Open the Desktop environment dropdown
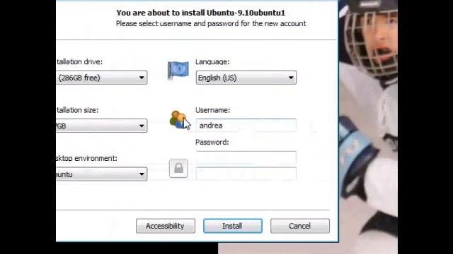453x254 pixels. (x=102, y=174)
